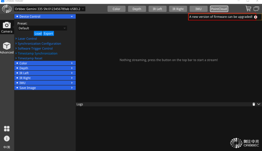
Task: Switch language with the 中/英 button
Action: point(7,147)
